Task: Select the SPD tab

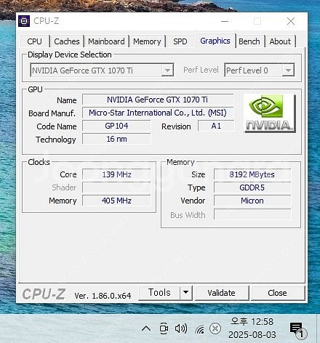Action: pyautogui.click(x=180, y=41)
